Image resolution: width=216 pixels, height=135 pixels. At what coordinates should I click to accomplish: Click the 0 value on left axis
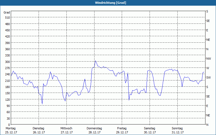tap(9, 125)
